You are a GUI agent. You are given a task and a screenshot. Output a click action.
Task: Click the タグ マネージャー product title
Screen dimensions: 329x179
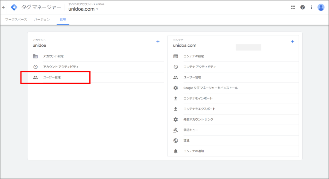click(41, 7)
